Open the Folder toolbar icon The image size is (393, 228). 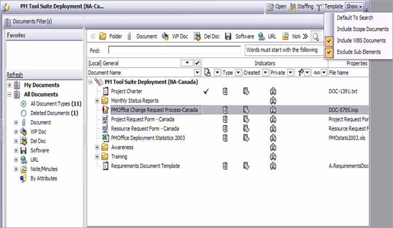[x=102, y=37]
